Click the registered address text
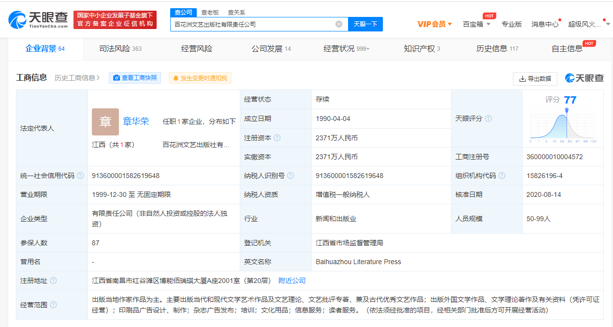The width and height of the screenshot is (613, 327). click(x=182, y=281)
